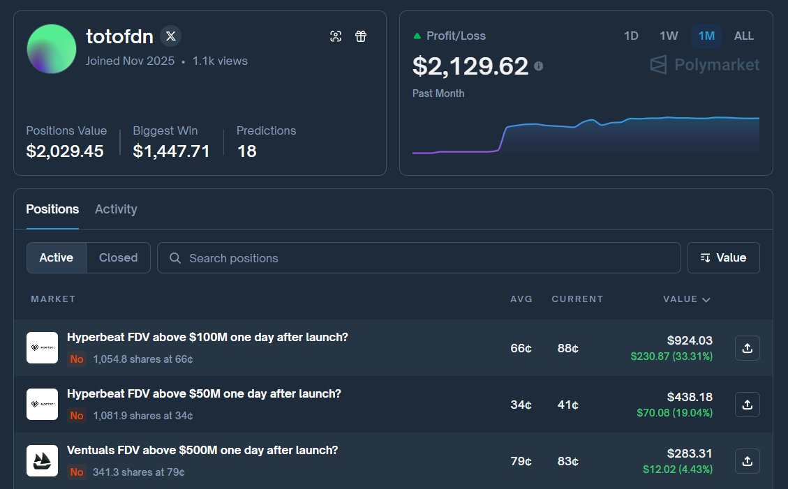This screenshot has height=489, width=788.
Task: Show Closed positions
Action: (x=118, y=257)
